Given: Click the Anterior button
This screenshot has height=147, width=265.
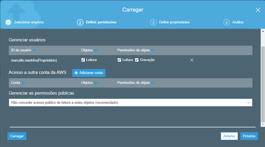Looking at the screenshot, I should (x=229, y=136).
